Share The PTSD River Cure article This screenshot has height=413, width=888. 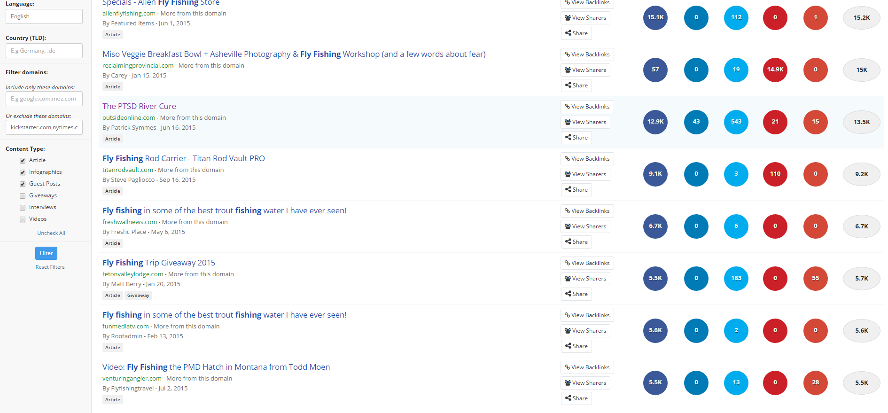[x=576, y=138]
